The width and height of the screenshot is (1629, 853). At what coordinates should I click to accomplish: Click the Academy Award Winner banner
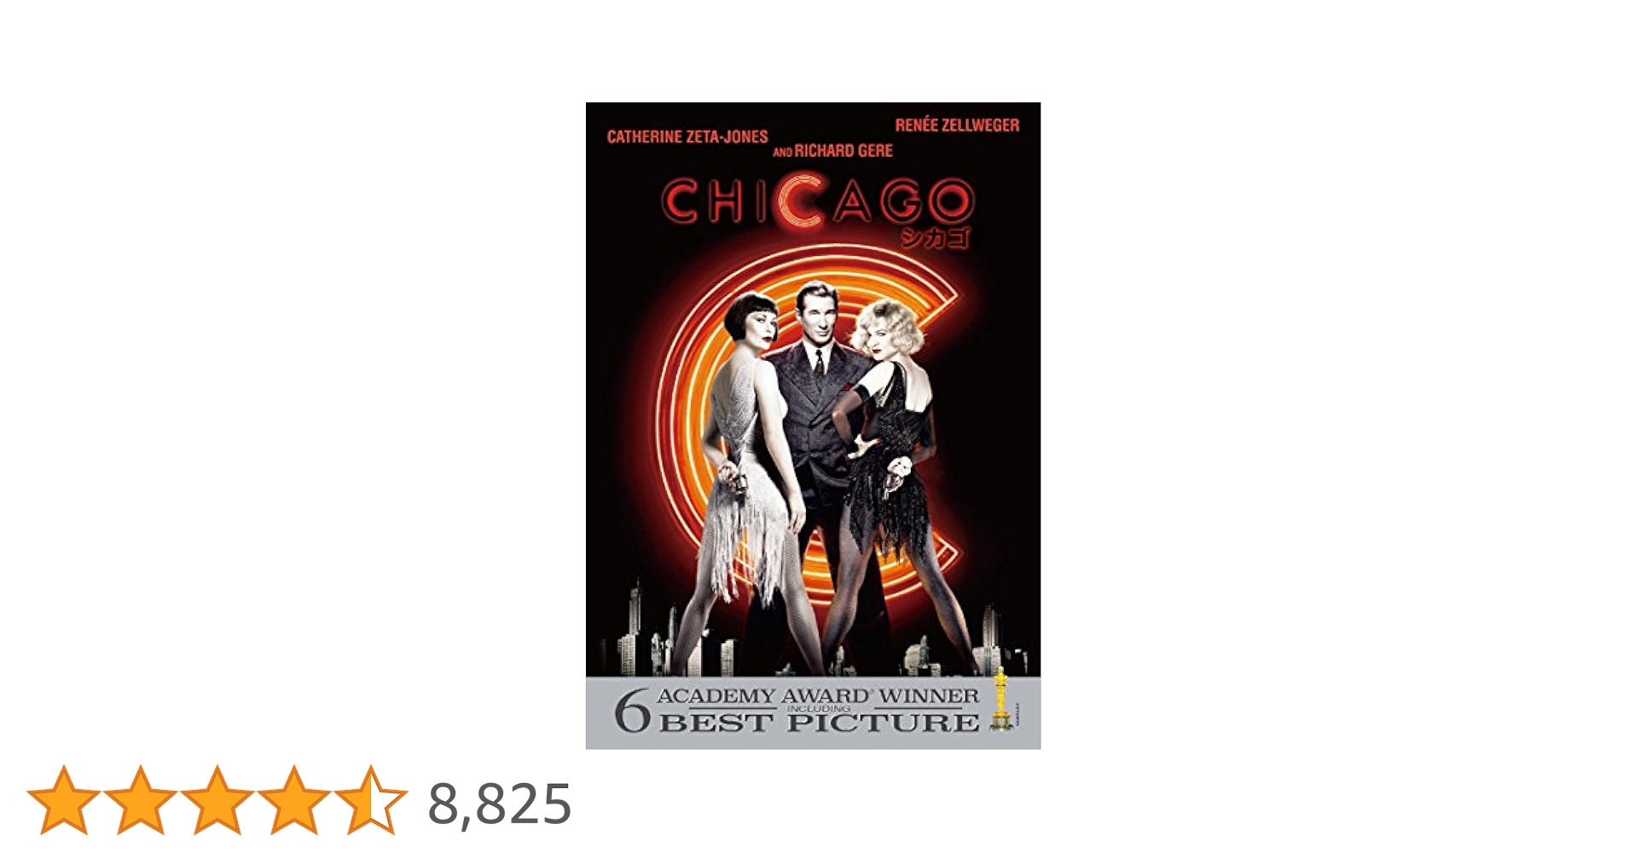click(x=813, y=713)
